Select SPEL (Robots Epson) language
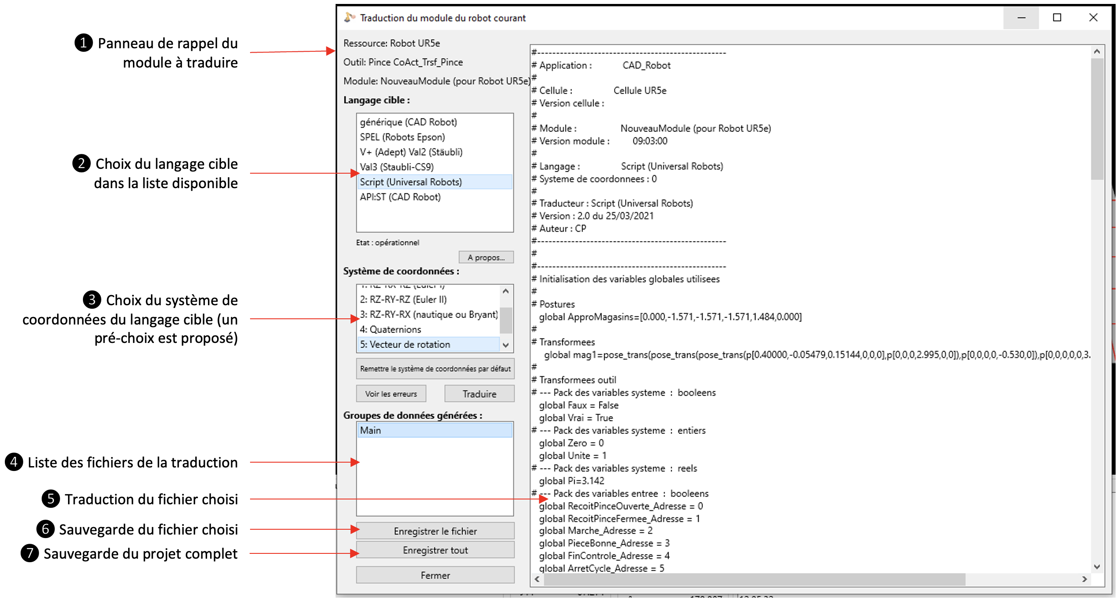Viewport: 1116px width, 599px height. [402, 137]
